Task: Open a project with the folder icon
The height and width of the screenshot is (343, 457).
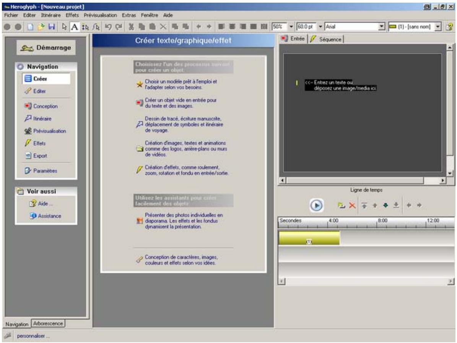Action: pos(41,27)
